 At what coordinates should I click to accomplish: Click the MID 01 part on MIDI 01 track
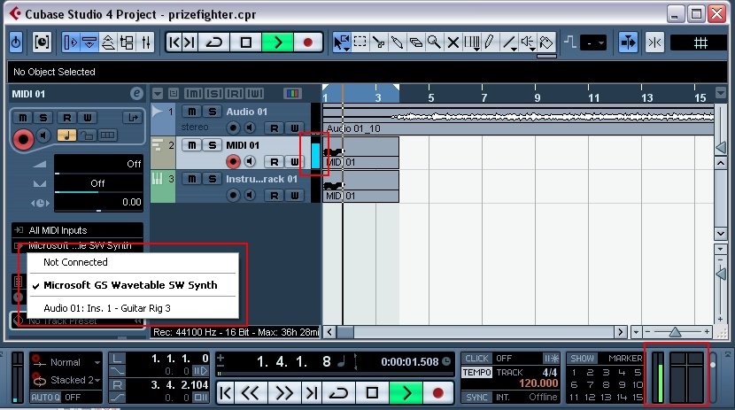tap(361, 153)
